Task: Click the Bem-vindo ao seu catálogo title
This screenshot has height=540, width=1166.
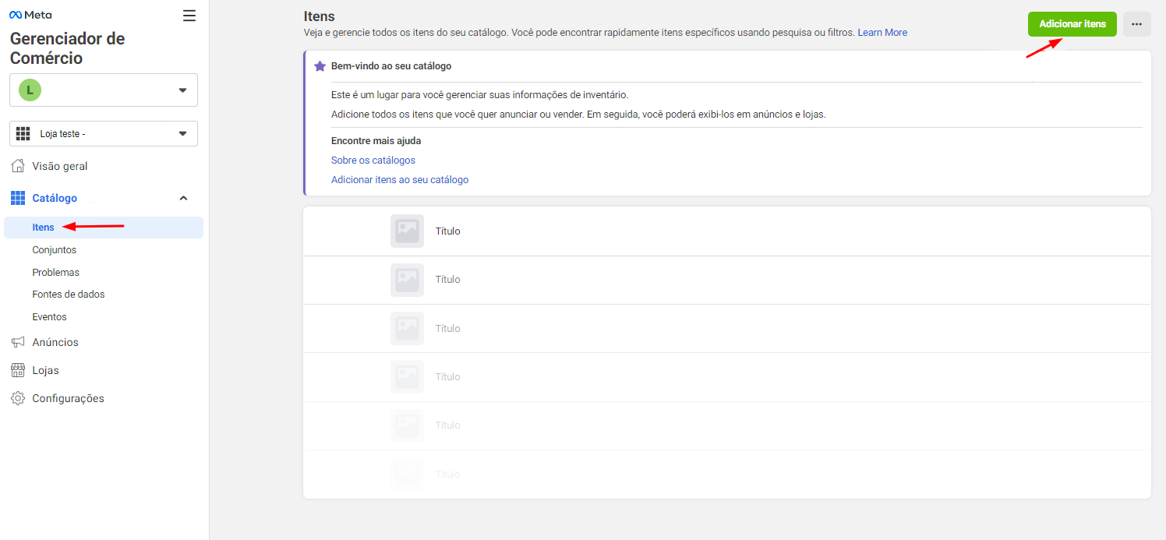Action: click(x=391, y=66)
